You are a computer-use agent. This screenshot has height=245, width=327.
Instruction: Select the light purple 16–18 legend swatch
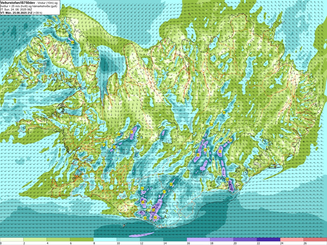pos(198,240)
